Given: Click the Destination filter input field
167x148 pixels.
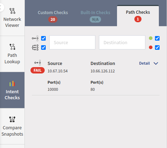Looking at the screenshot, I should coord(122,42).
